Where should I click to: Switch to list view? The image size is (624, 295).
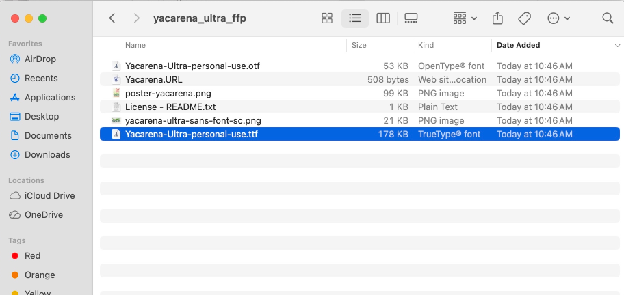pos(354,18)
